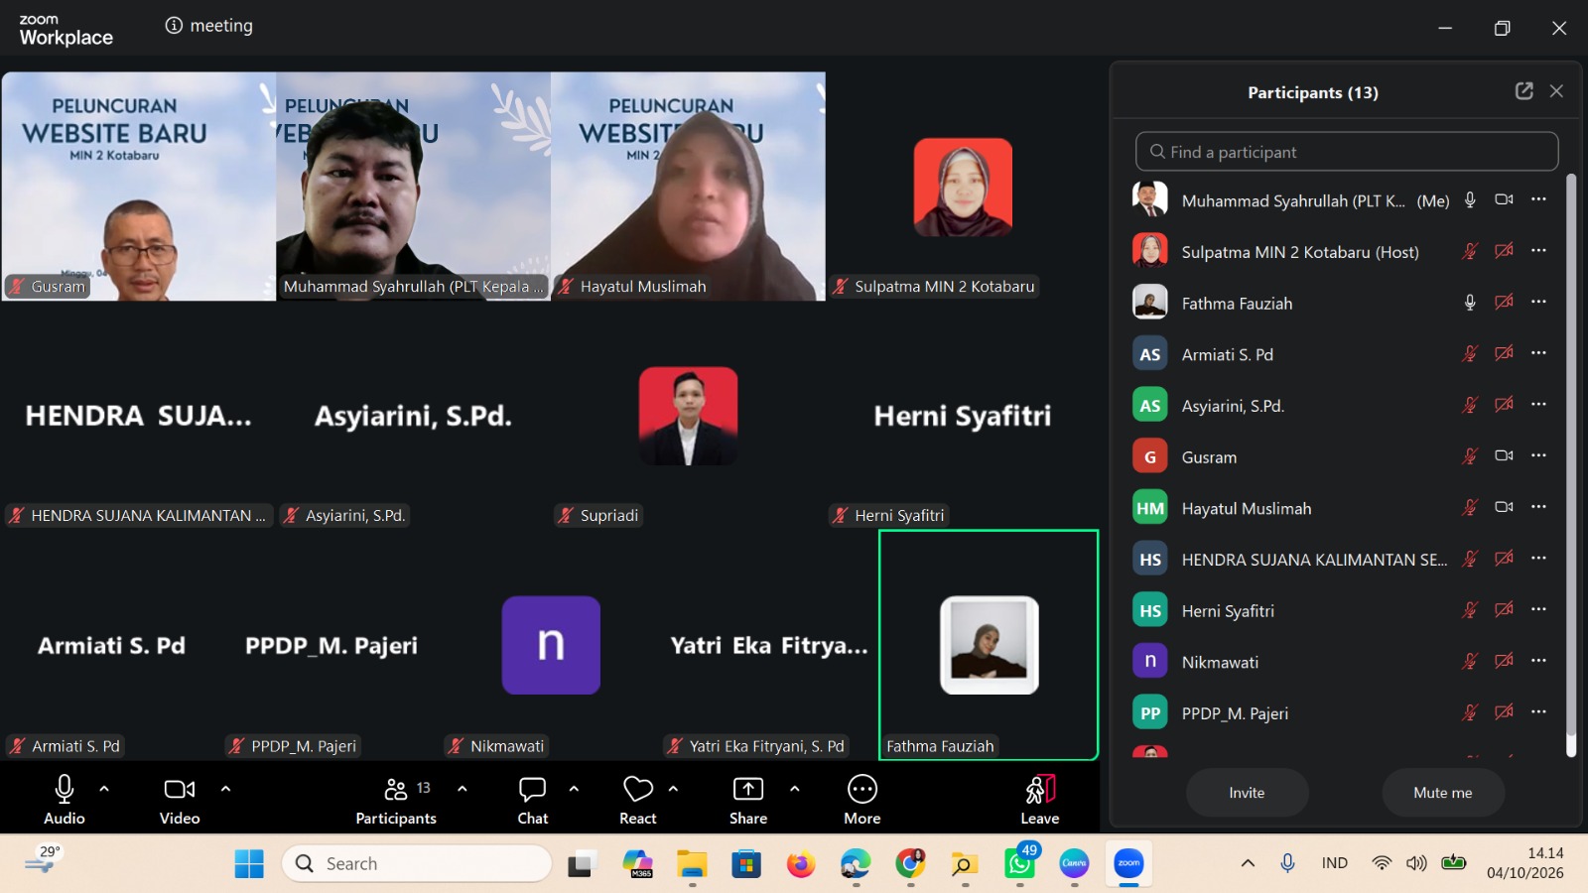1588x893 pixels.
Task: Expand share options arrow next to Share
Action: 794,789
